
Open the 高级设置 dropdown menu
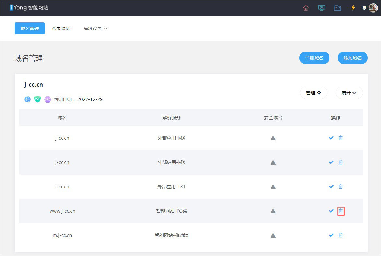pyautogui.click(x=95, y=29)
